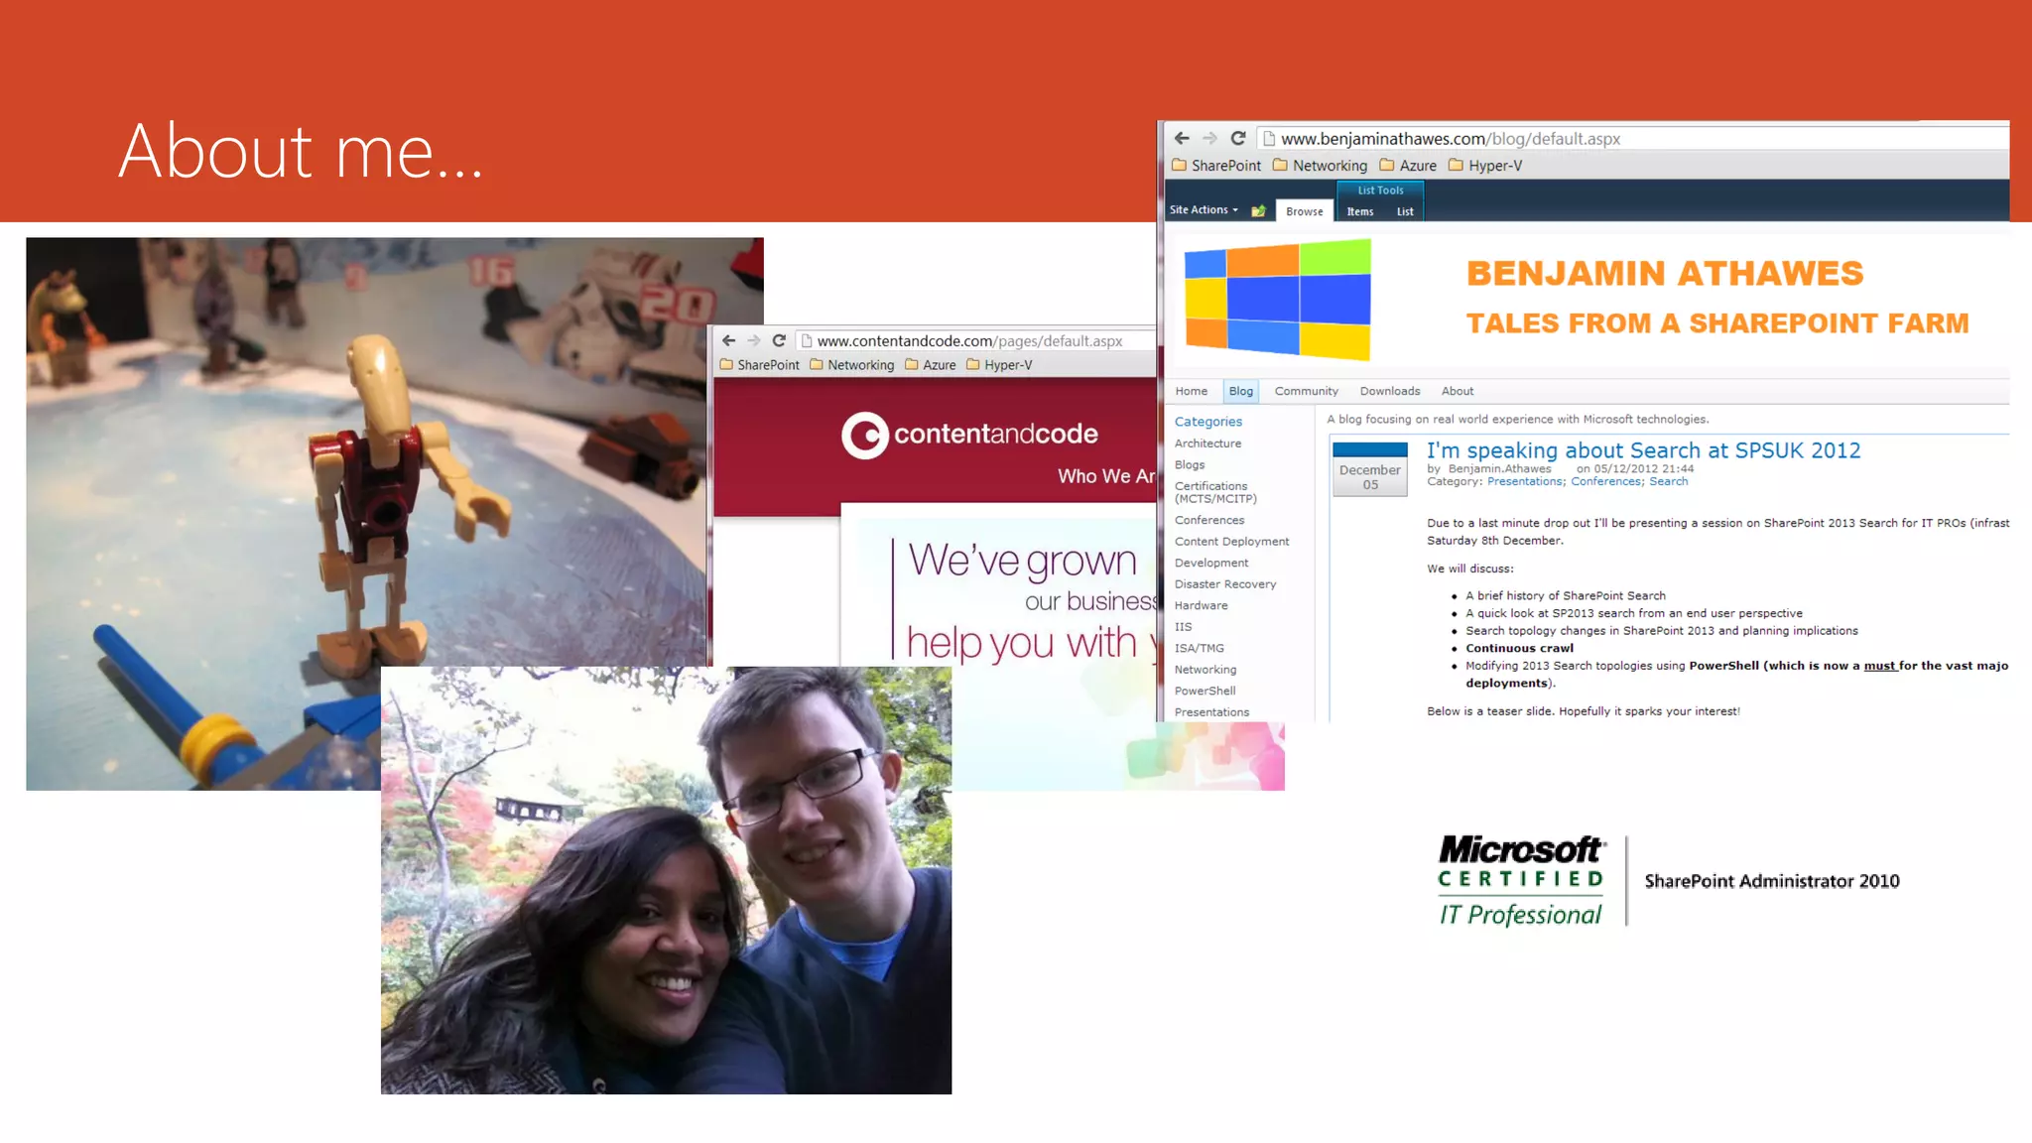Click the back arrow in the contentandcode browser
The image size is (2032, 1143).
click(729, 340)
